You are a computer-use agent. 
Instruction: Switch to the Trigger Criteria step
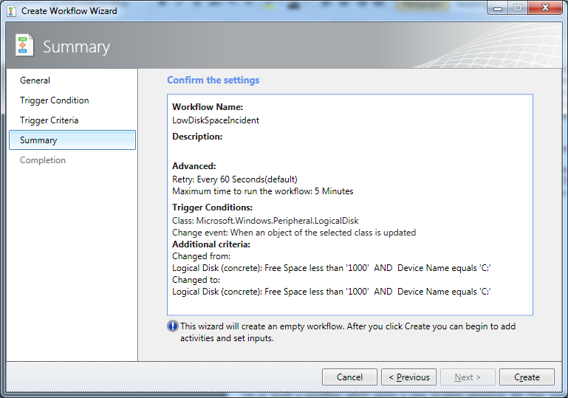point(49,120)
